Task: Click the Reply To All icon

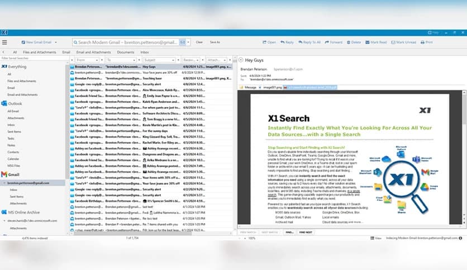Action: tap(300, 42)
